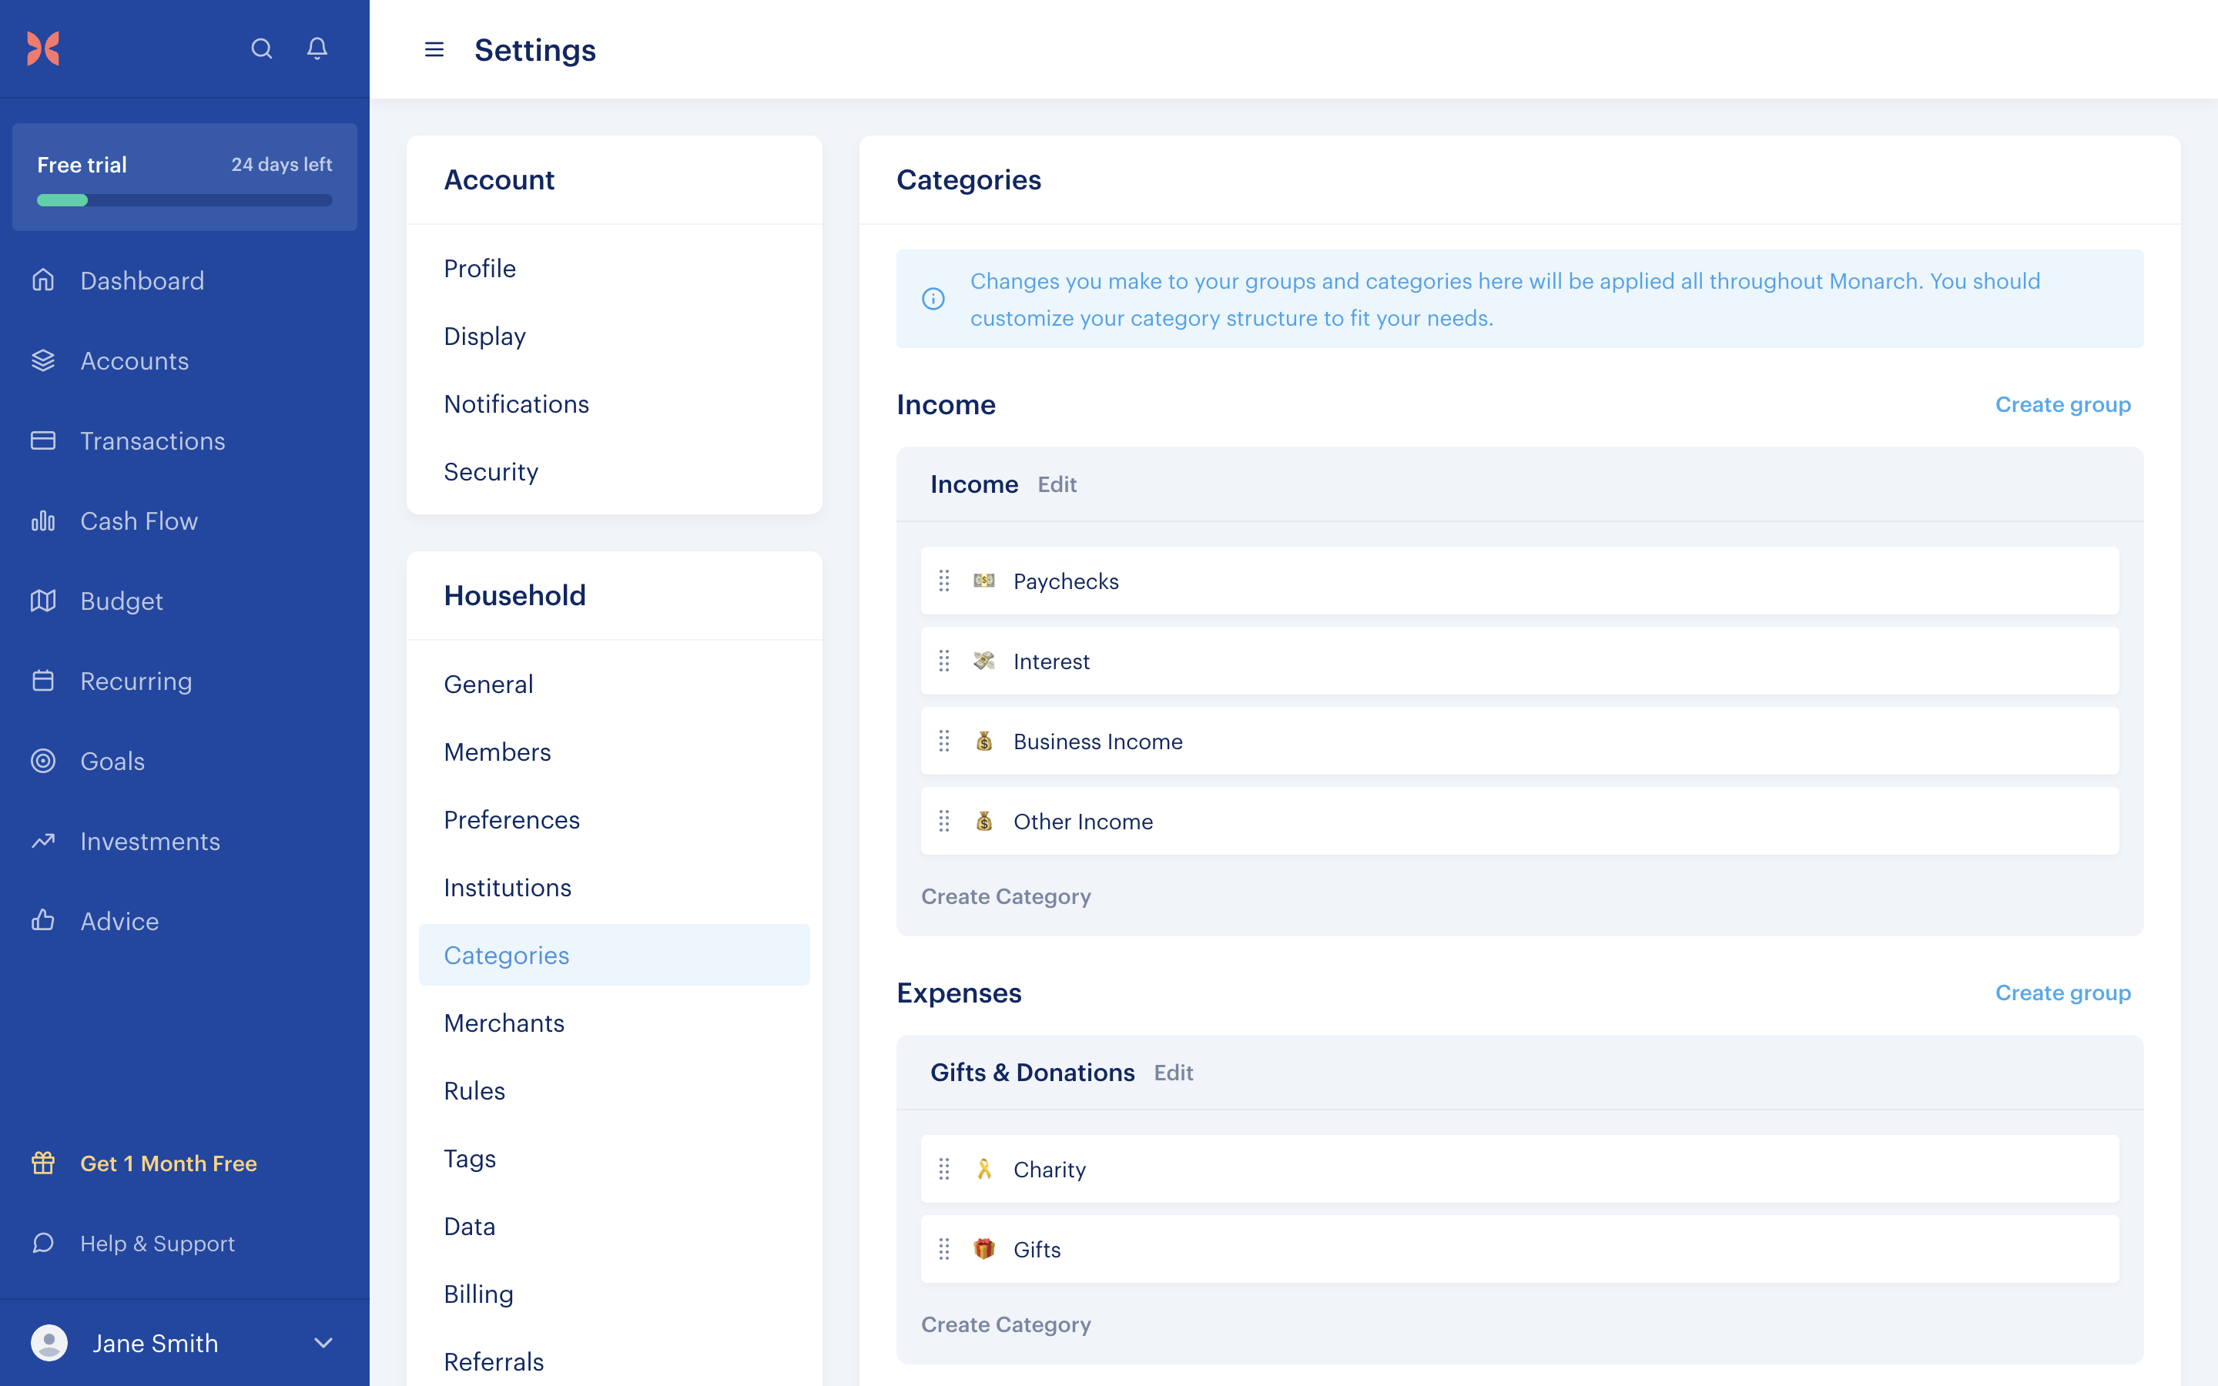Click the Accounts layers icon
Screen dimensions: 2218x1386
pyautogui.click(x=43, y=360)
